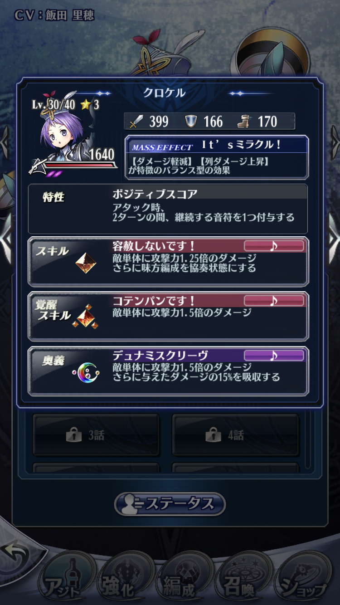Expand the MASS EFFECT It'sミラクル panel
The width and height of the screenshot is (340, 605).
point(217,157)
